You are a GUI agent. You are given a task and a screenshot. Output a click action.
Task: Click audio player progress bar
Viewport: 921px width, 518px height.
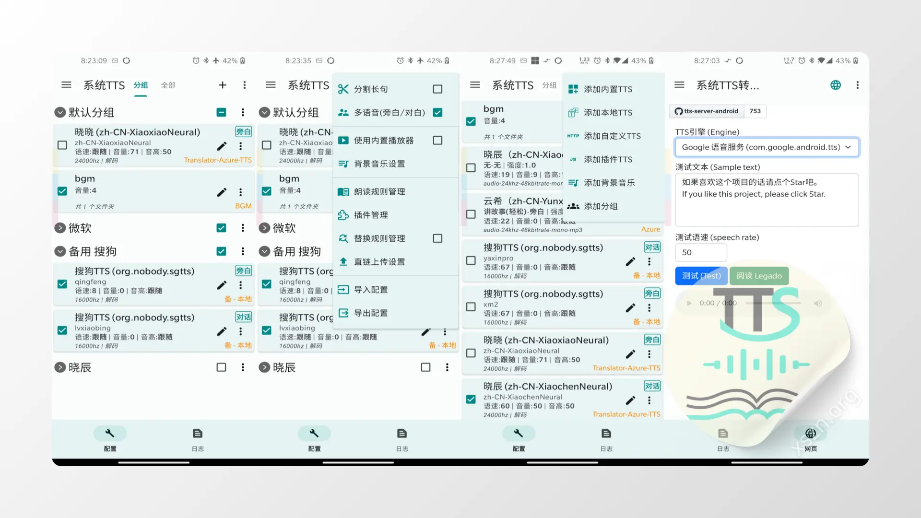pos(774,303)
